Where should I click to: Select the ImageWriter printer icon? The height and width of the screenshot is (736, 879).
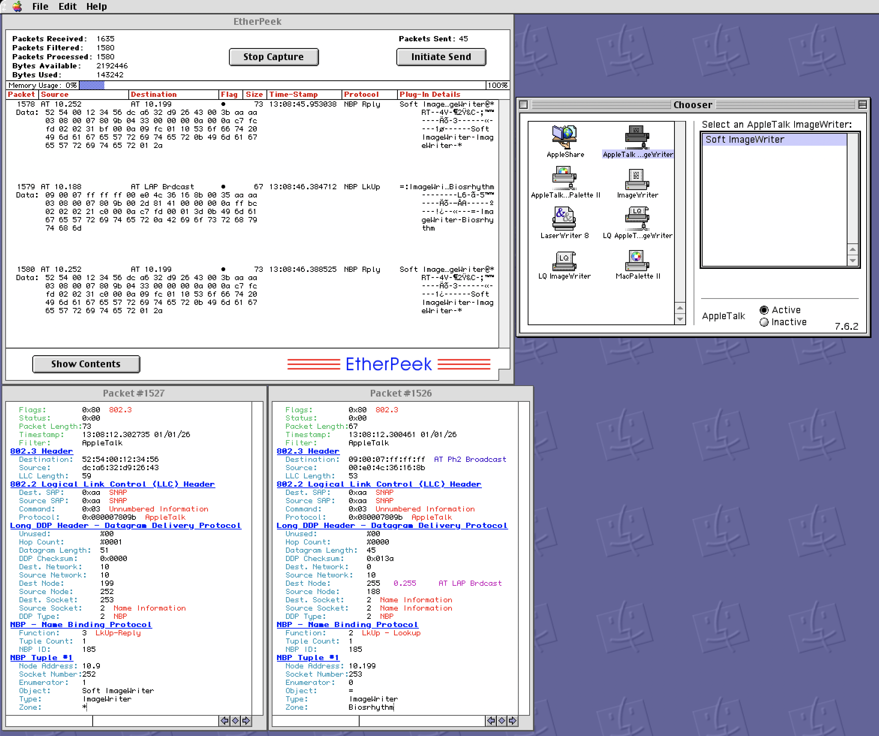[x=637, y=179]
